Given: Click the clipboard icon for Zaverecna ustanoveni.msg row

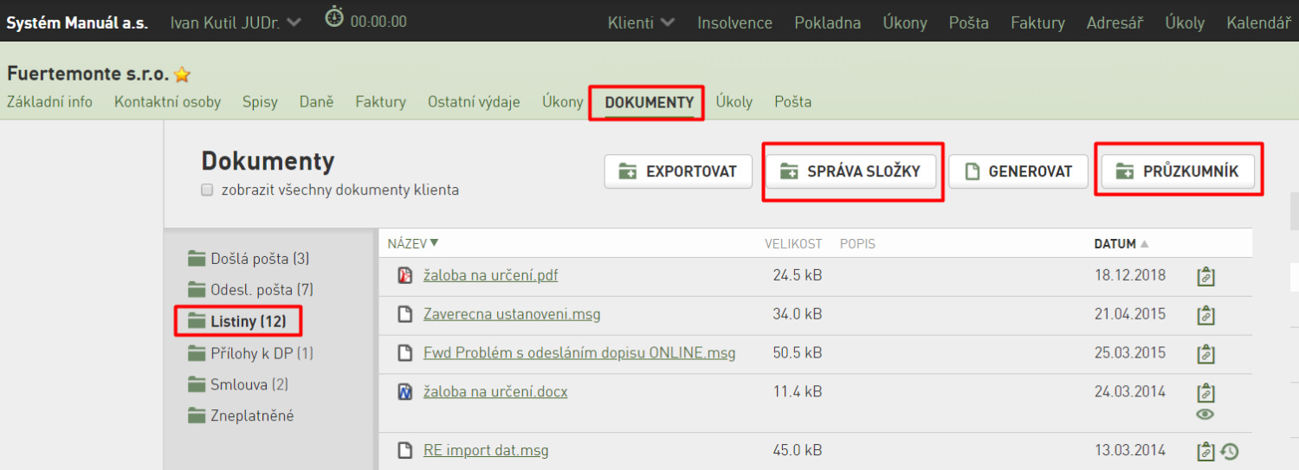Looking at the screenshot, I should coord(1205,315).
